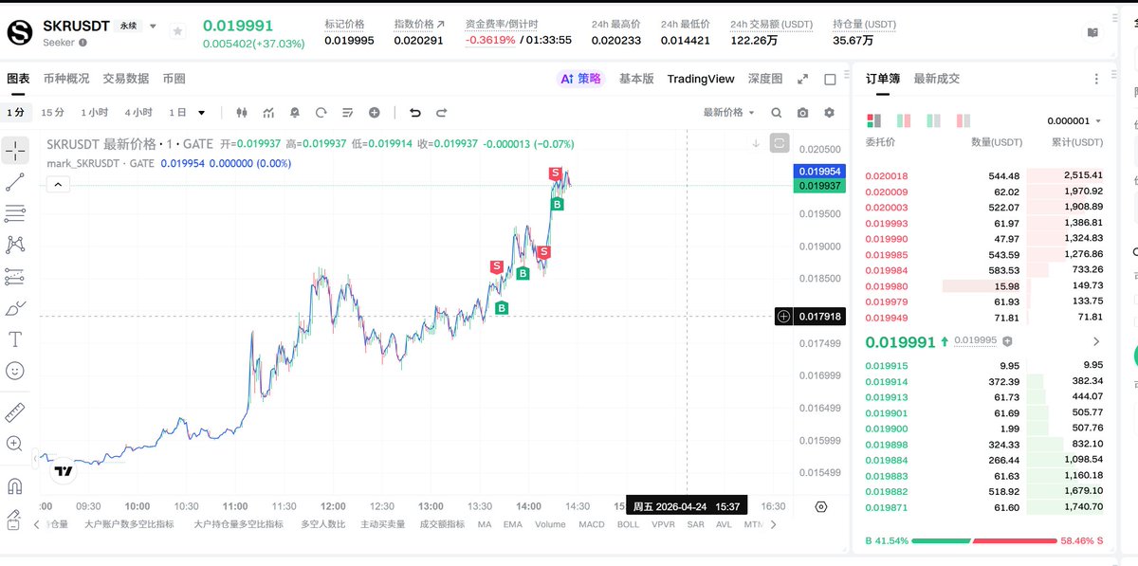Click the Seeker info icon
The height and width of the screenshot is (566, 1138).
click(83, 43)
